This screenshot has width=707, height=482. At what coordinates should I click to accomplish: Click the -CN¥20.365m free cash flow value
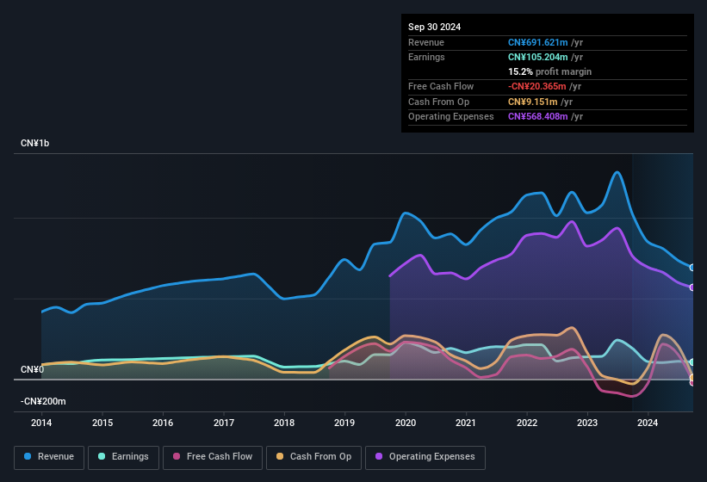pos(537,86)
